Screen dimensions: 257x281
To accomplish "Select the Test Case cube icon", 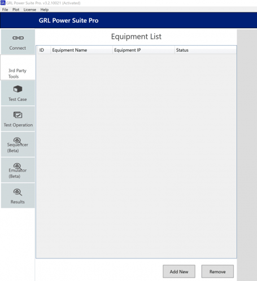I will click(x=18, y=89).
